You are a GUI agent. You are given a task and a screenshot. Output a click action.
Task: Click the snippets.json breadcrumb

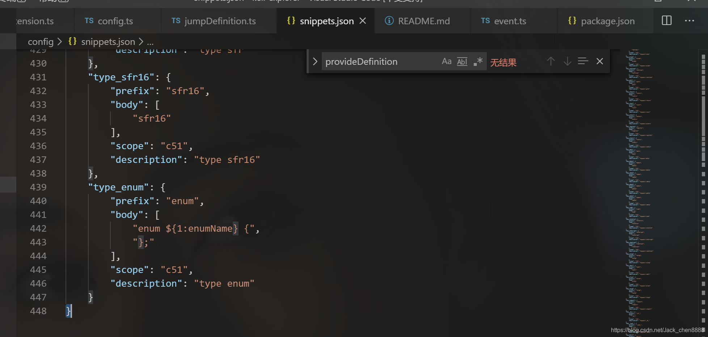click(108, 42)
